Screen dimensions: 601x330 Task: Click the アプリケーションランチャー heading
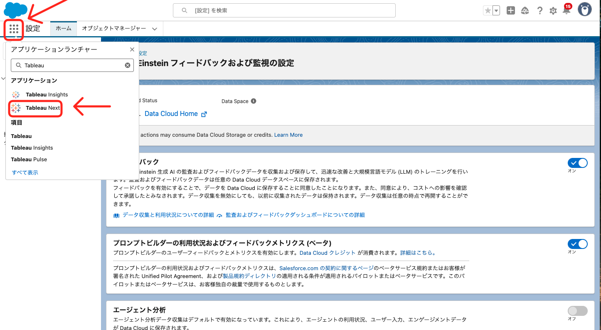tap(54, 50)
